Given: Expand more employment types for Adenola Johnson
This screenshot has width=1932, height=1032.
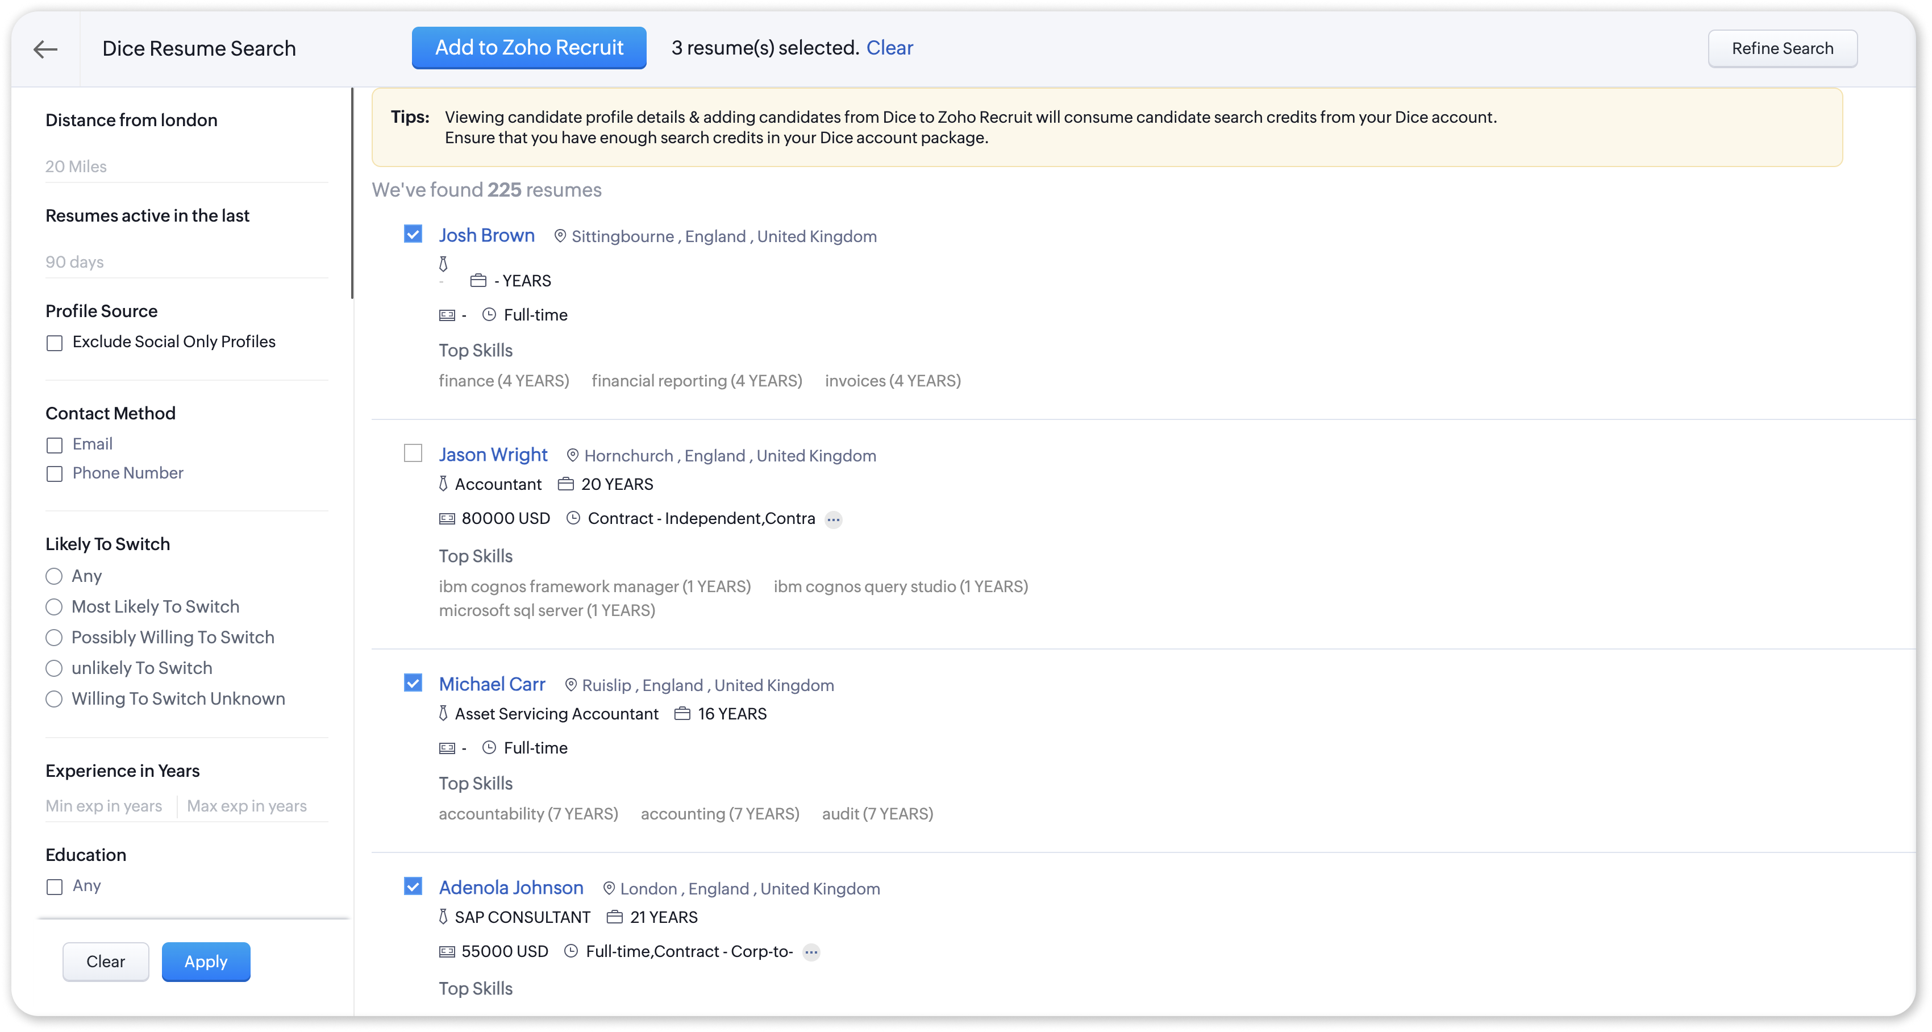Looking at the screenshot, I should click(811, 952).
